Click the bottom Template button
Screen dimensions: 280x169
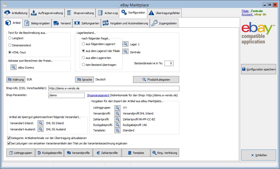(136, 153)
